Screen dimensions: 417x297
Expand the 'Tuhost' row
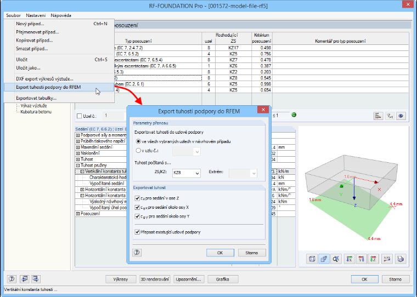[x=78, y=159]
